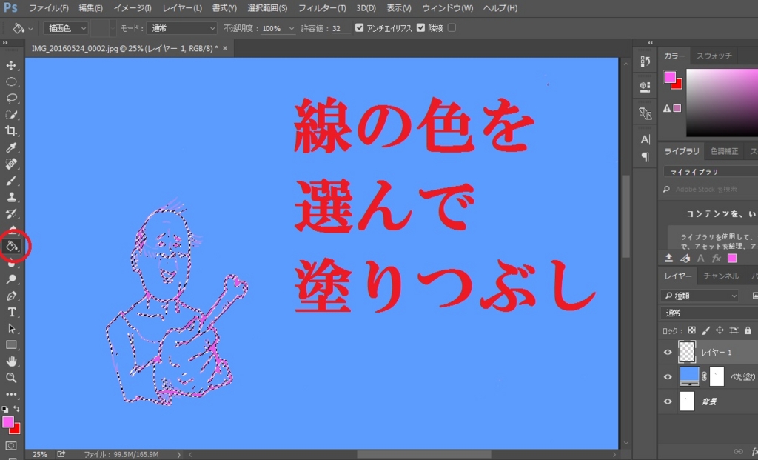Click the レイヤー 1 layer thumbnail

687,352
